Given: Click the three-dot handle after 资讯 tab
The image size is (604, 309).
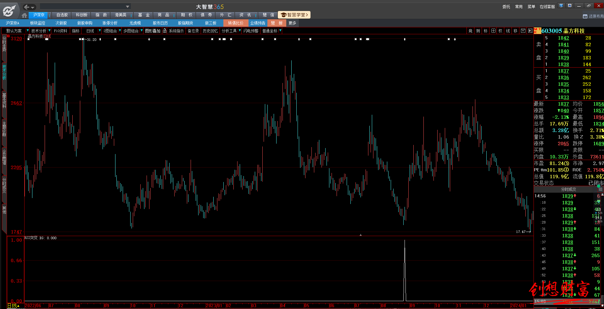Looking at the screenshot, I should pyautogui.click(x=256, y=15).
